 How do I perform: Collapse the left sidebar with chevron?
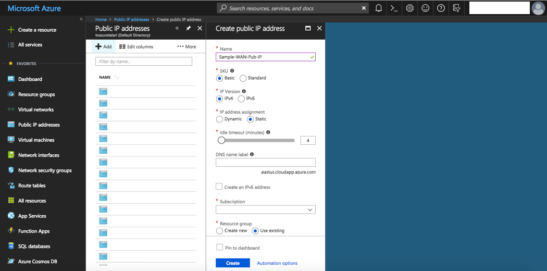(81, 19)
